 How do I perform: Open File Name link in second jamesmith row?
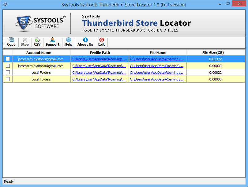tap(156, 66)
